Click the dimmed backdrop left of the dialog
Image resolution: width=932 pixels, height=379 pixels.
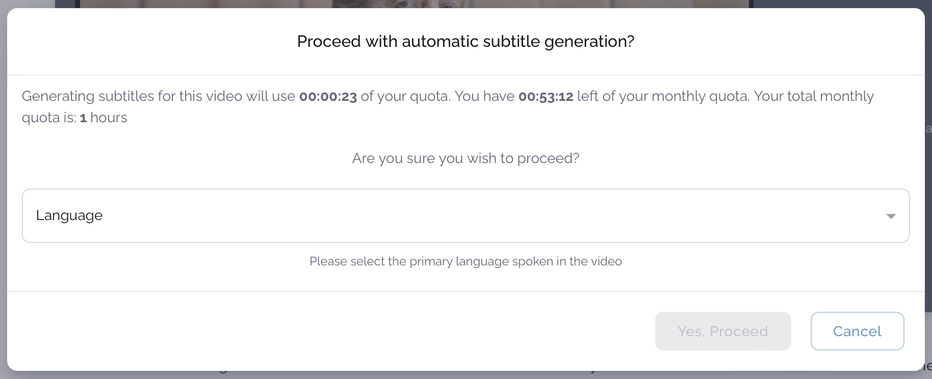pyautogui.click(x=3, y=204)
